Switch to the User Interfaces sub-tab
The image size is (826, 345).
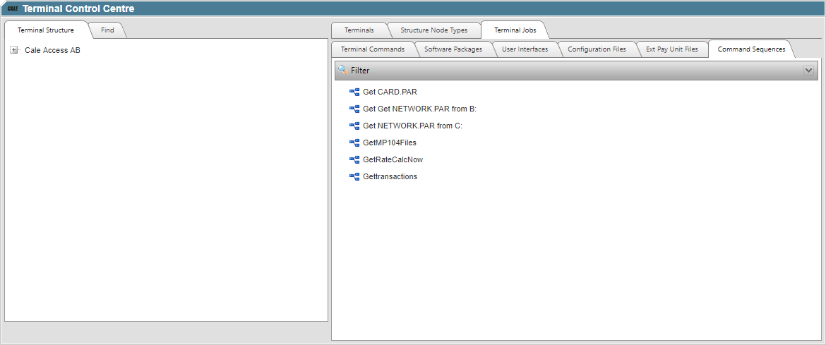coord(525,49)
